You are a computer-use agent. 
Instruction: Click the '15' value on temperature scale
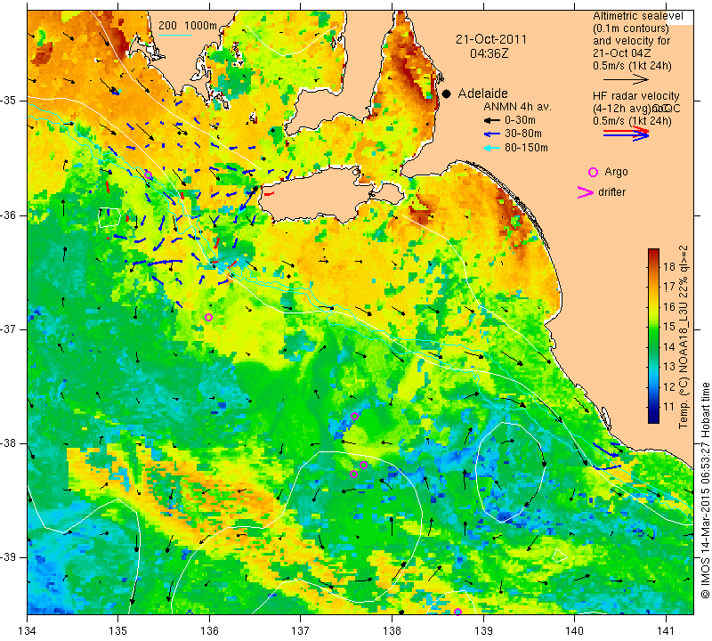pos(669,327)
